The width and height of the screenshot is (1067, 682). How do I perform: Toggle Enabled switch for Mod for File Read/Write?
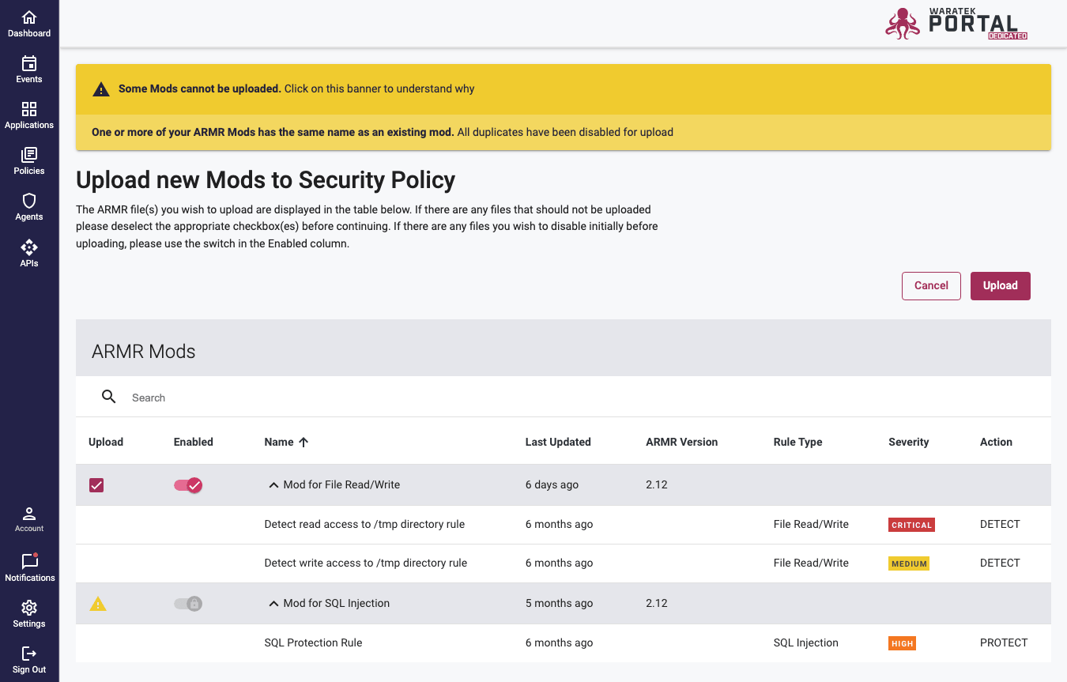(188, 485)
